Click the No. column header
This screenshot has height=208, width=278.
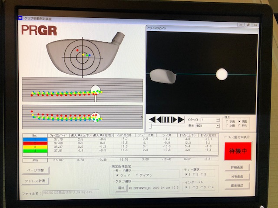click(x=35, y=136)
